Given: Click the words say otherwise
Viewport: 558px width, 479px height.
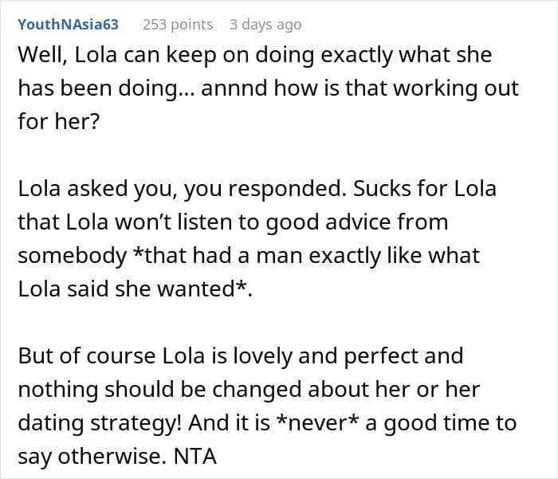Looking at the screenshot, I should tap(92, 456).
